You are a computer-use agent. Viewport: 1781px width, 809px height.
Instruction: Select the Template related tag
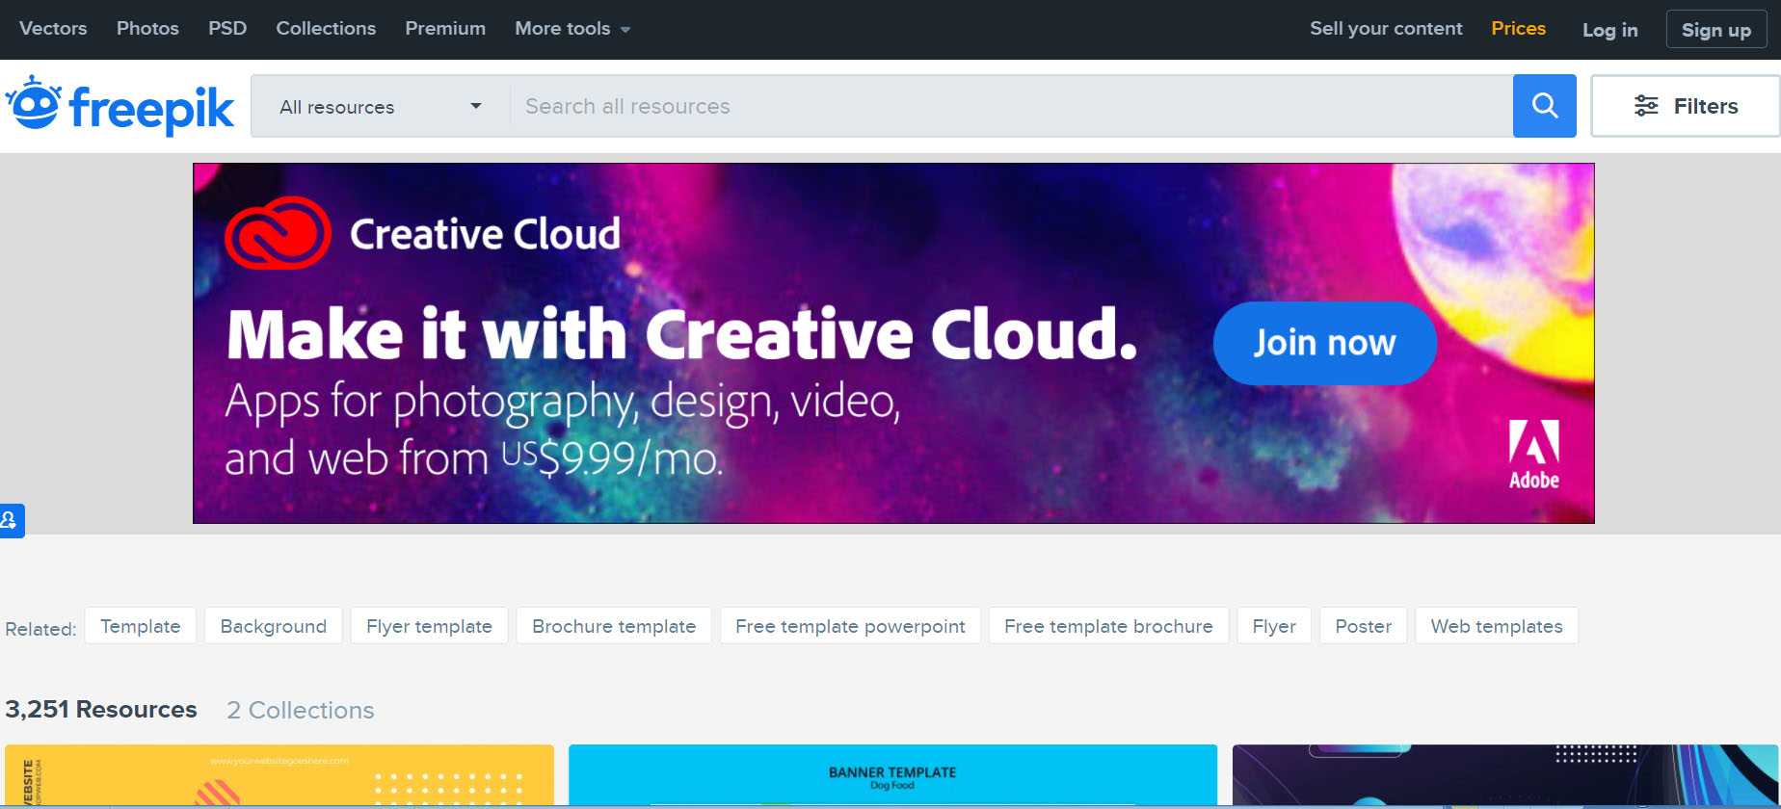(x=141, y=626)
